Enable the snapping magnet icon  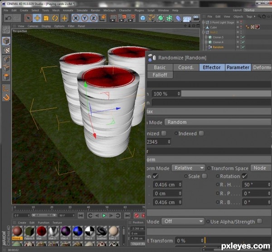pyautogui.click(x=6, y=97)
